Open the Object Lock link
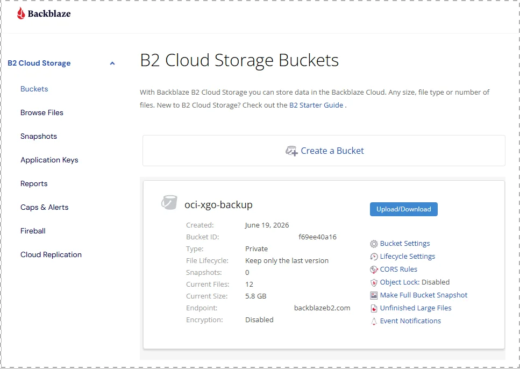 coord(400,282)
